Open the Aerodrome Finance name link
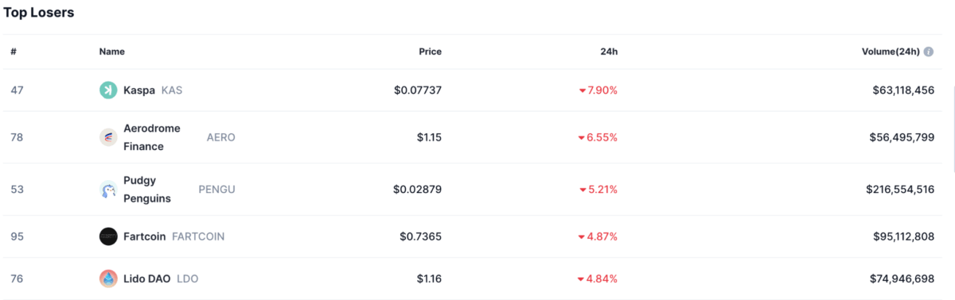Viewport: 955px width, 300px height. pos(152,137)
